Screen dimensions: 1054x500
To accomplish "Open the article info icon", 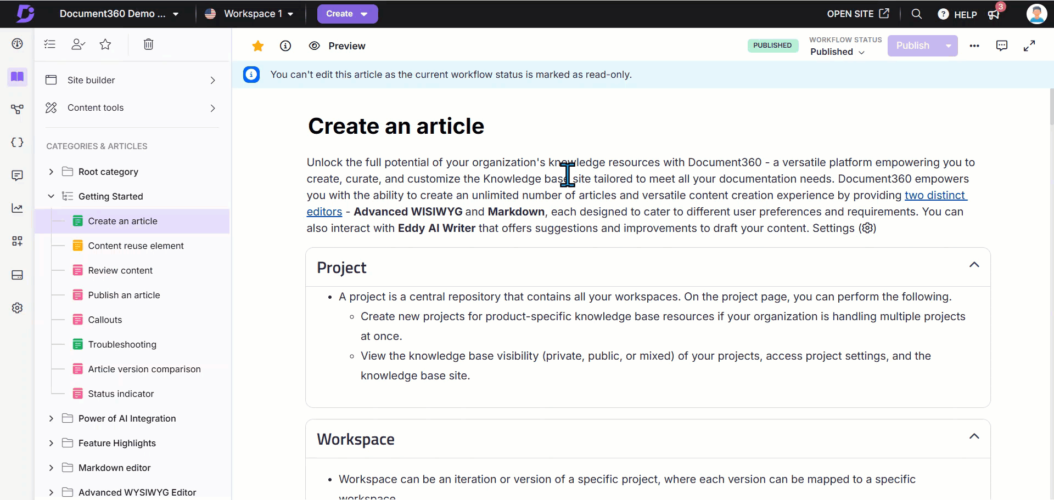I will [285, 46].
